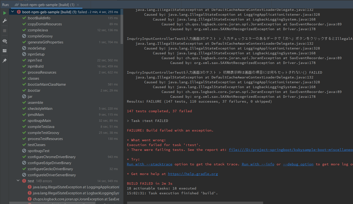Toggle the eye view options icon
Image resolution: width=353 pixels, height=204 pixels.
[5, 41]
